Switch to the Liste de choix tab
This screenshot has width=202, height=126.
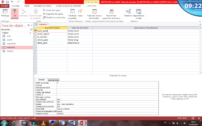pos(54,80)
